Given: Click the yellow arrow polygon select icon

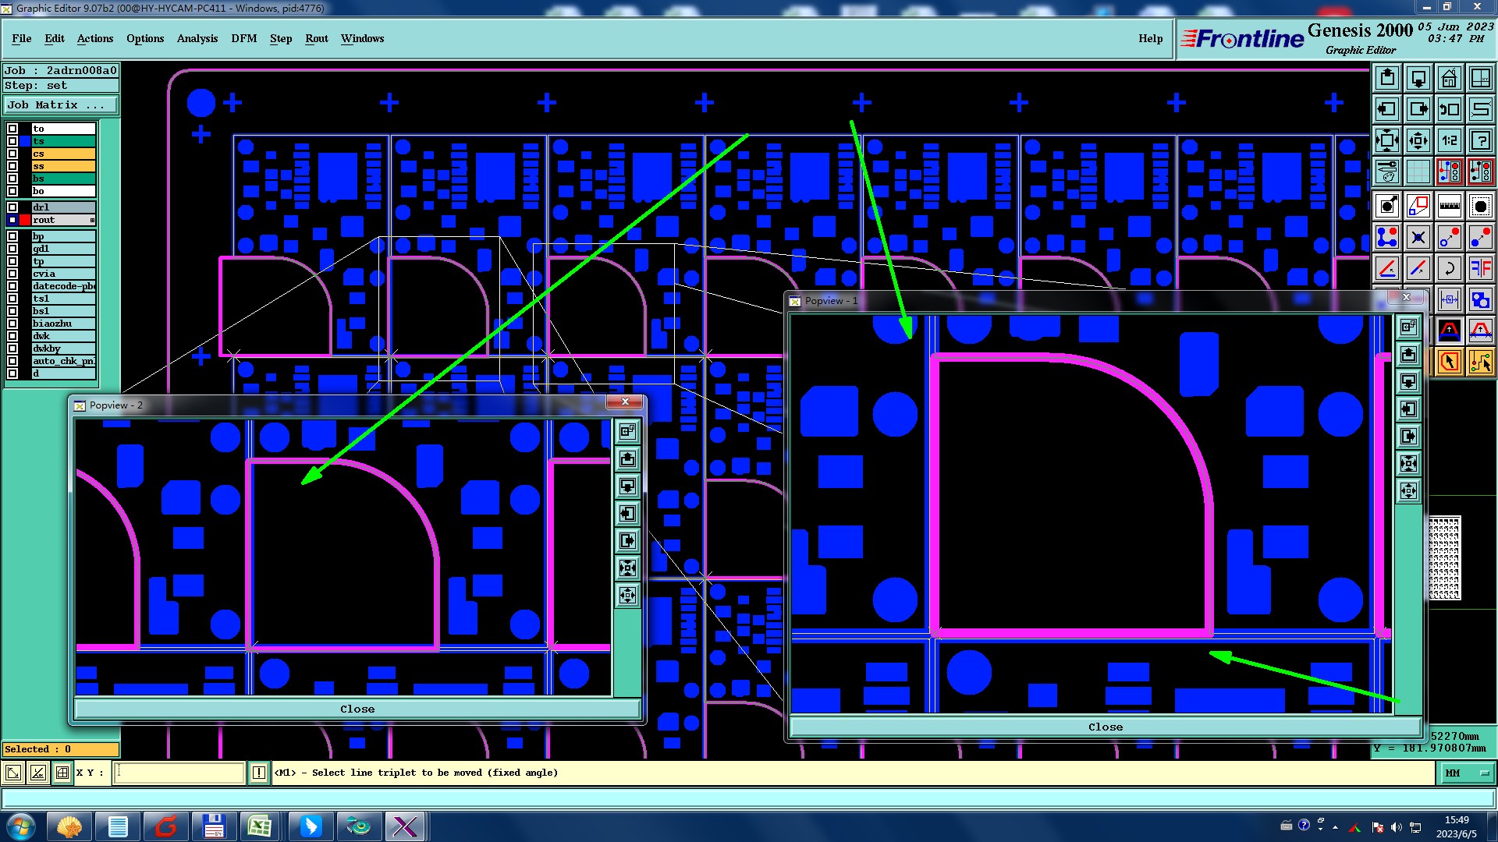Looking at the screenshot, I should [x=1450, y=362].
